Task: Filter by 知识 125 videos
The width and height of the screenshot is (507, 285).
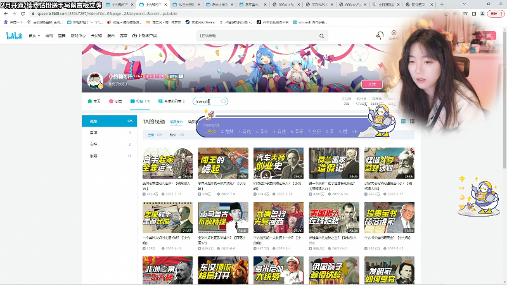Action: pos(177,135)
